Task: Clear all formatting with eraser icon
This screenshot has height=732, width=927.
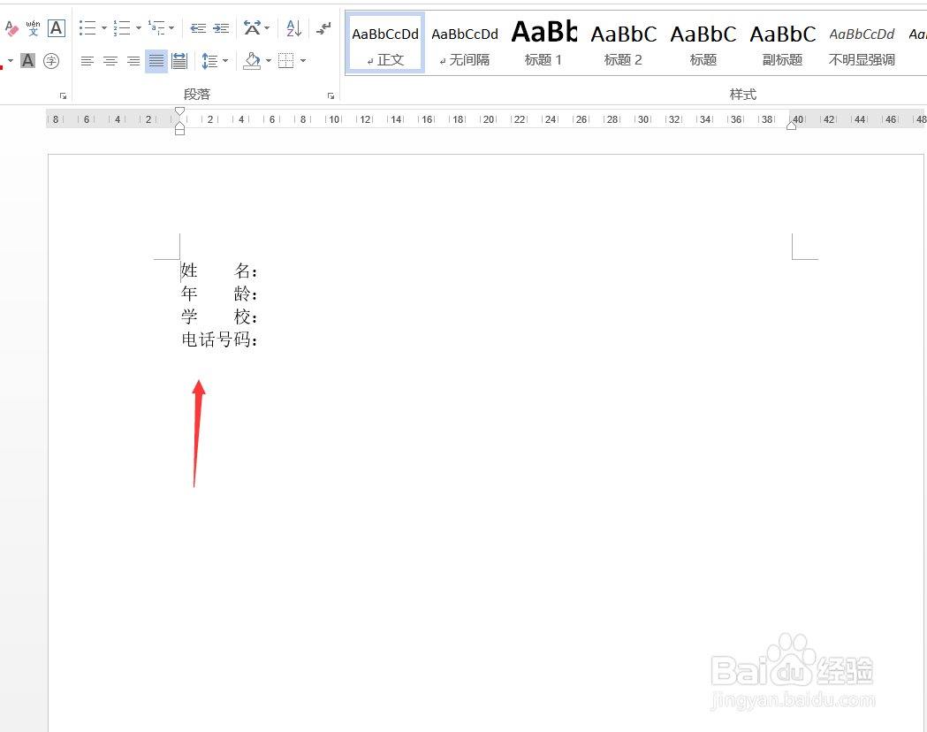Action: 11,27
